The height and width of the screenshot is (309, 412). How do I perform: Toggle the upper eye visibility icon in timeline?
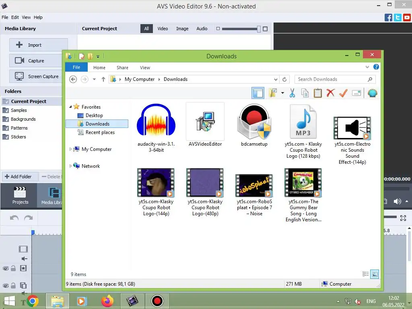(x=6, y=268)
